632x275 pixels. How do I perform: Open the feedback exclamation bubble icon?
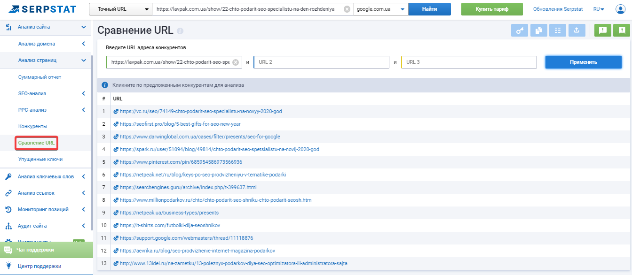603,31
